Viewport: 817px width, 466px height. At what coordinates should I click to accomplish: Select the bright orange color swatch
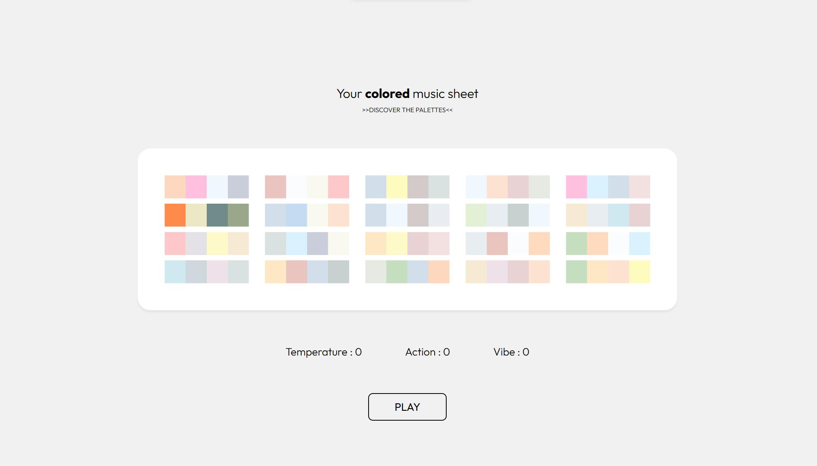(x=175, y=215)
